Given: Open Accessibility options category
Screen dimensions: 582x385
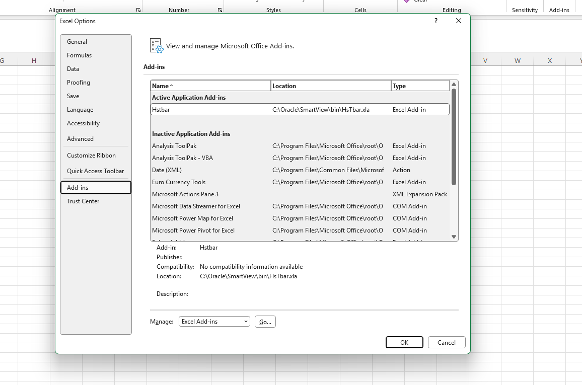Looking at the screenshot, I should [96, 123].
